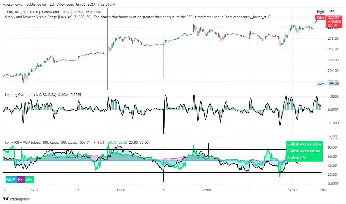Viewport: 346px width, 204px height.
Task: Click the Bullish Money Flow label
Action: point(304,144)
